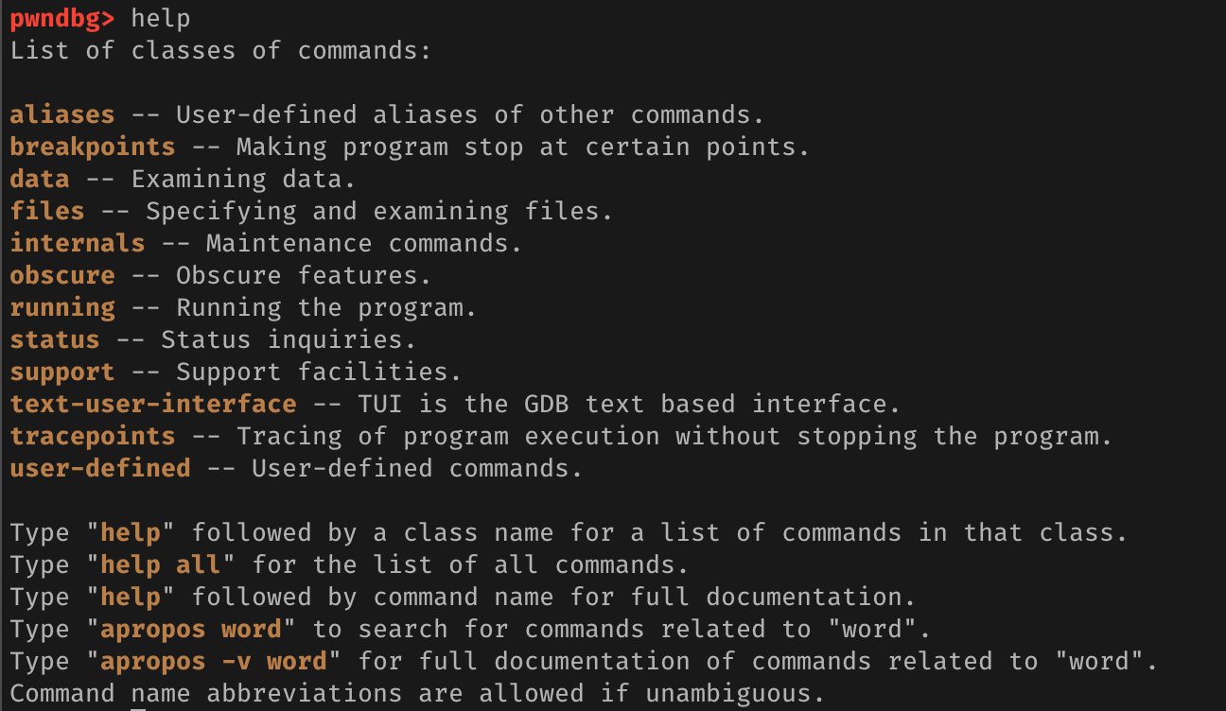Click the "Command name abbreviations" line
1226x711 pixels.
[412, 693]
